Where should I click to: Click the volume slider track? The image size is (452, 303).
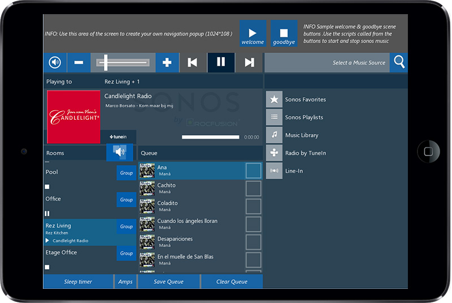(x=122, y=63)
